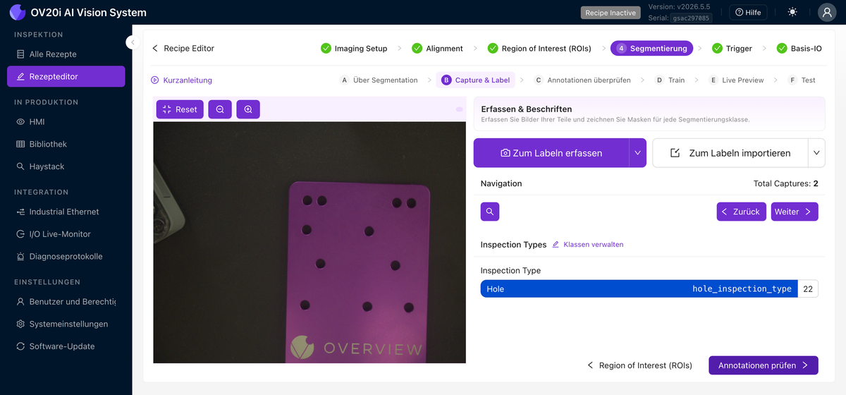
Task: Open sub-step F Test
Action: (x=802, y=80)
